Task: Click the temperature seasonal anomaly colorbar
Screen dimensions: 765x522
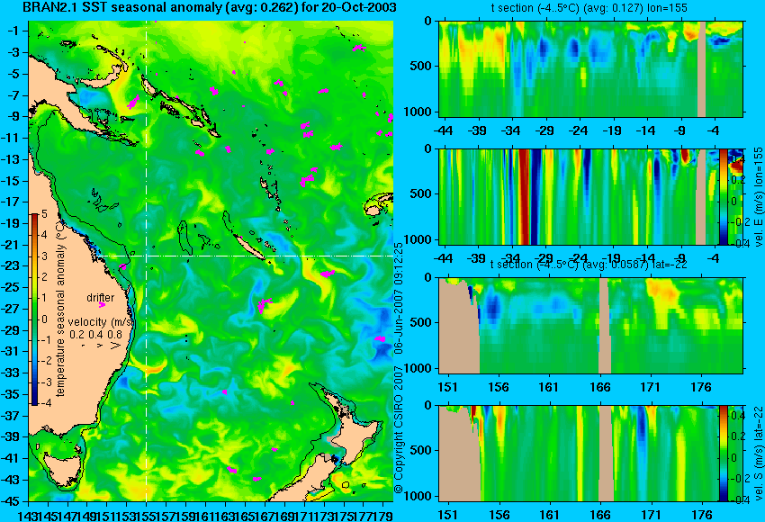Action: [35, 310]
